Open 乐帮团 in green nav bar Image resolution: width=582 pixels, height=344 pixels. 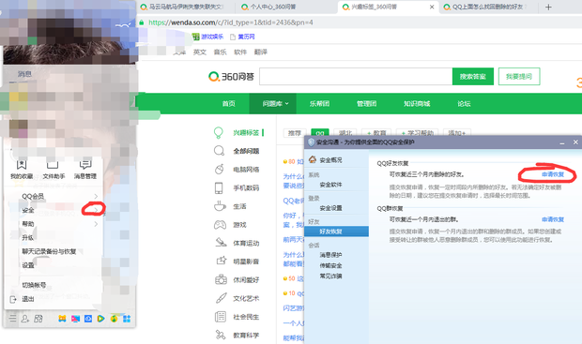click(x=319, y=104)
